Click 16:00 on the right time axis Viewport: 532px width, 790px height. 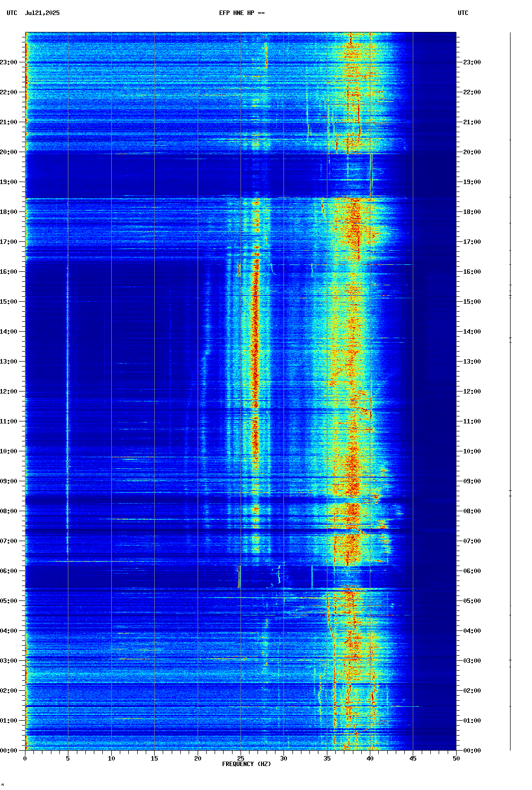tap(472, 272)
